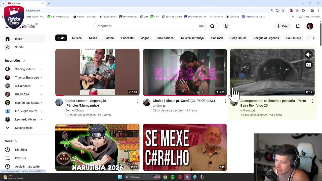This screenshot has width=322, height=181.
Task: Expand Mostrar mais subscriptions
Action: click(24, 128)
